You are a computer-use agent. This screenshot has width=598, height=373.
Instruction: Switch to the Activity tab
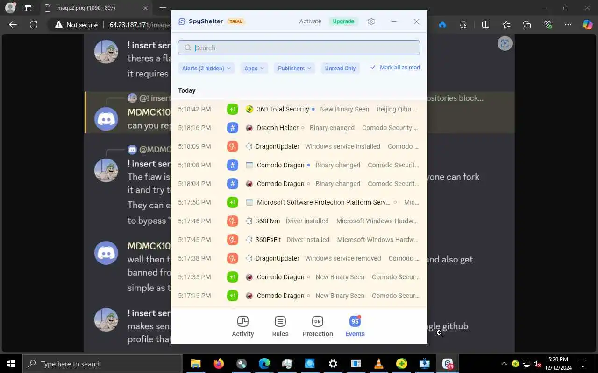click(243, 326)
